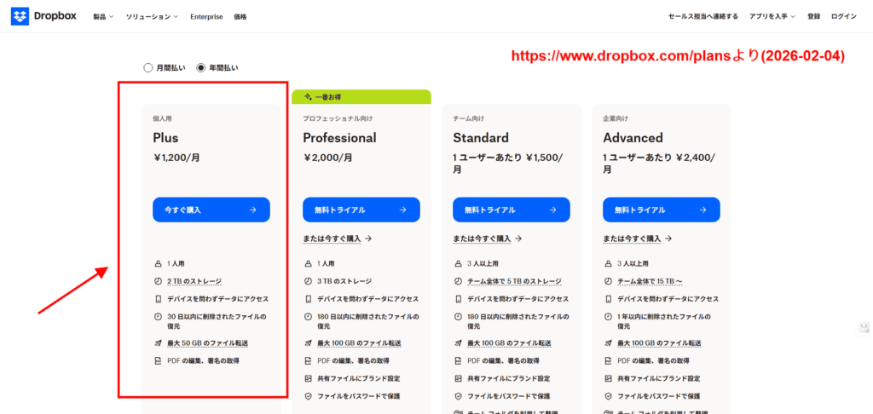Click shield icon in Standard password row
The image size is (873, 414).
[x=458, y=396]
